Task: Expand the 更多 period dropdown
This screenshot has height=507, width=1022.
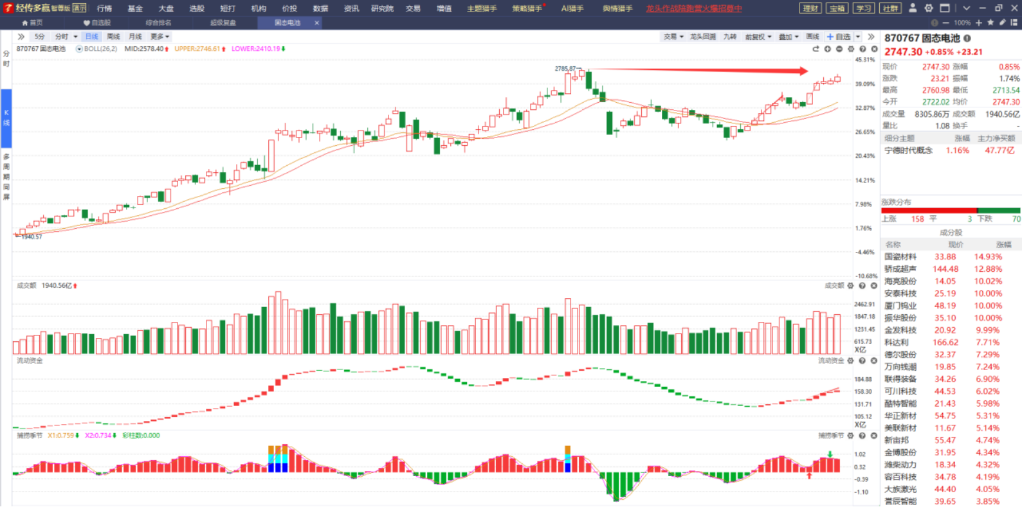Action: tap(160, 37)
